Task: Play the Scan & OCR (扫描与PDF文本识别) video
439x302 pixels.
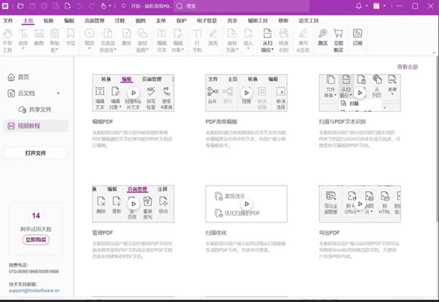Action: (x=360, y=93)
